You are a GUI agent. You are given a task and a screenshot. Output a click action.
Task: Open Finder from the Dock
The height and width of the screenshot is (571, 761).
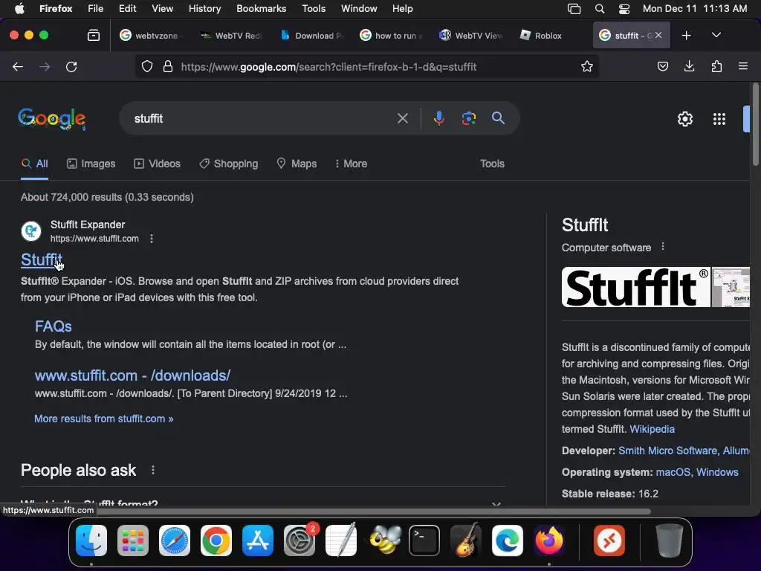91,541
